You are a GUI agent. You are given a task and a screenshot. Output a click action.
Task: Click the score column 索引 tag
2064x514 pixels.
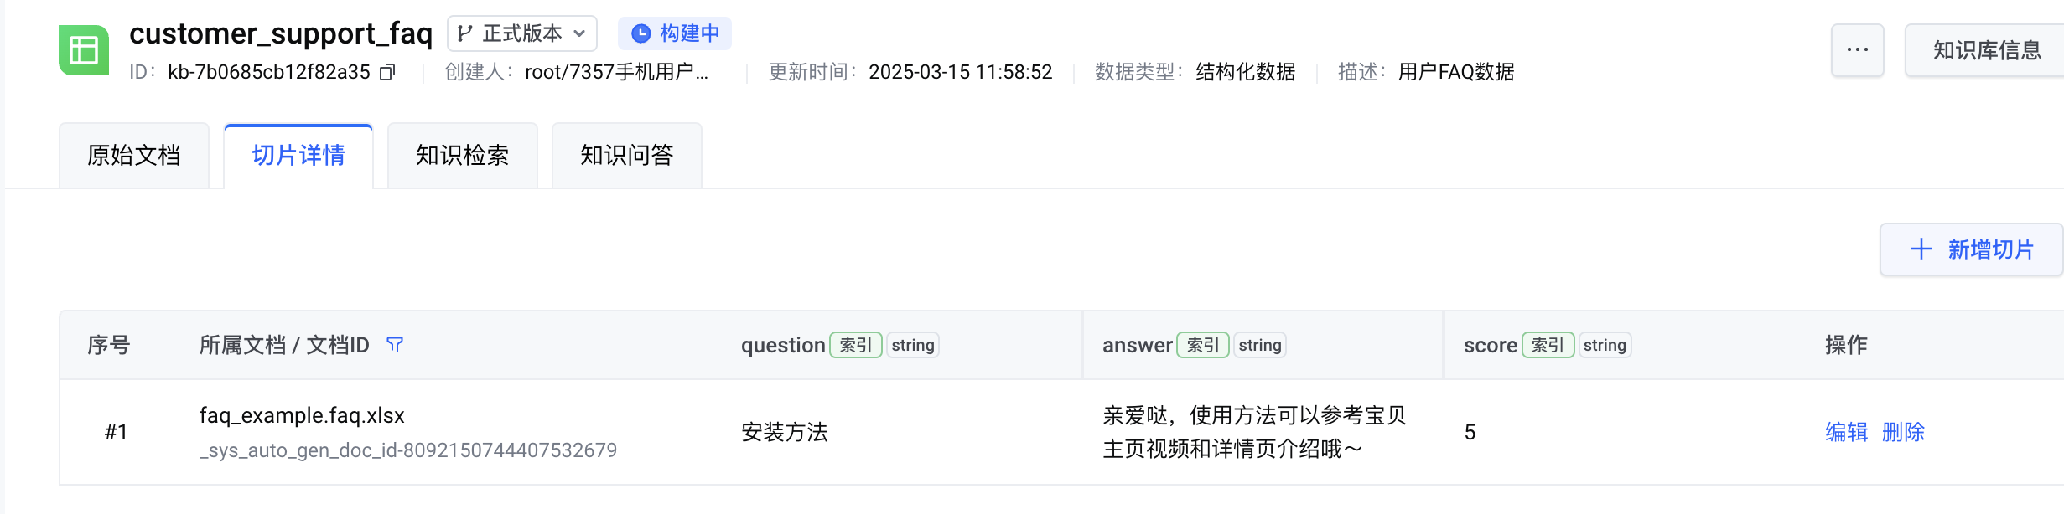tap(1548, 345)
